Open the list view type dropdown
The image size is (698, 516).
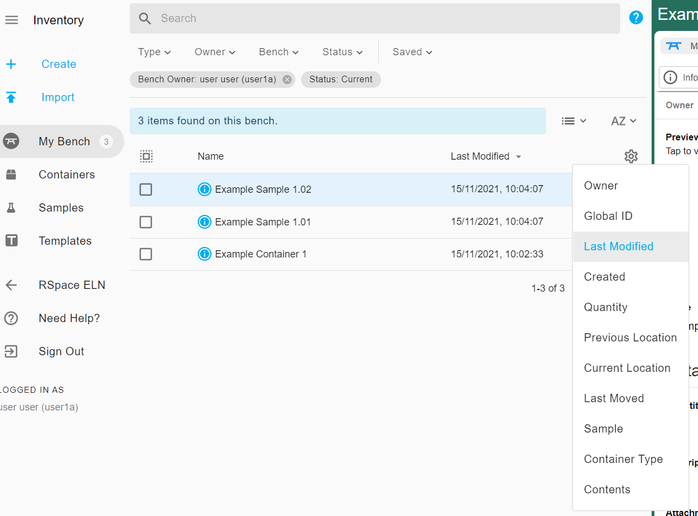[574, 121]
